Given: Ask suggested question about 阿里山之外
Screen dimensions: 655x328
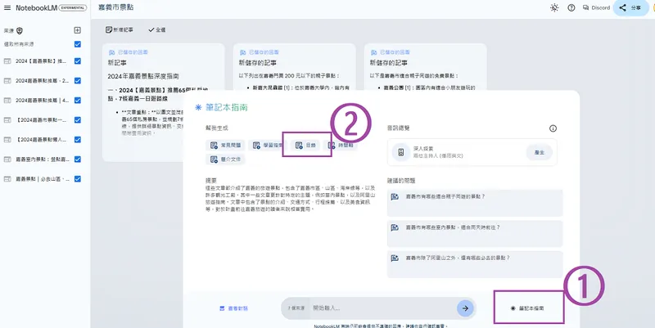Looking at the screenshot, I should (x=475, y=264).
